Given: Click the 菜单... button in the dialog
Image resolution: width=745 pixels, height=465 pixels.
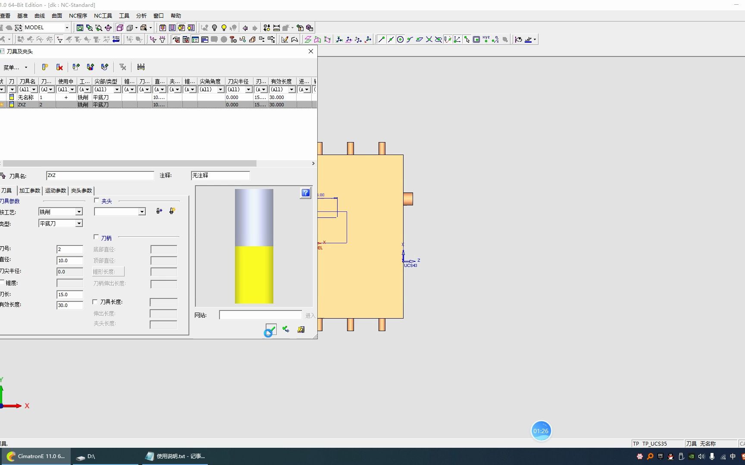Looking at the screenshot, I should pyautogui.click(x=15, y=68).
